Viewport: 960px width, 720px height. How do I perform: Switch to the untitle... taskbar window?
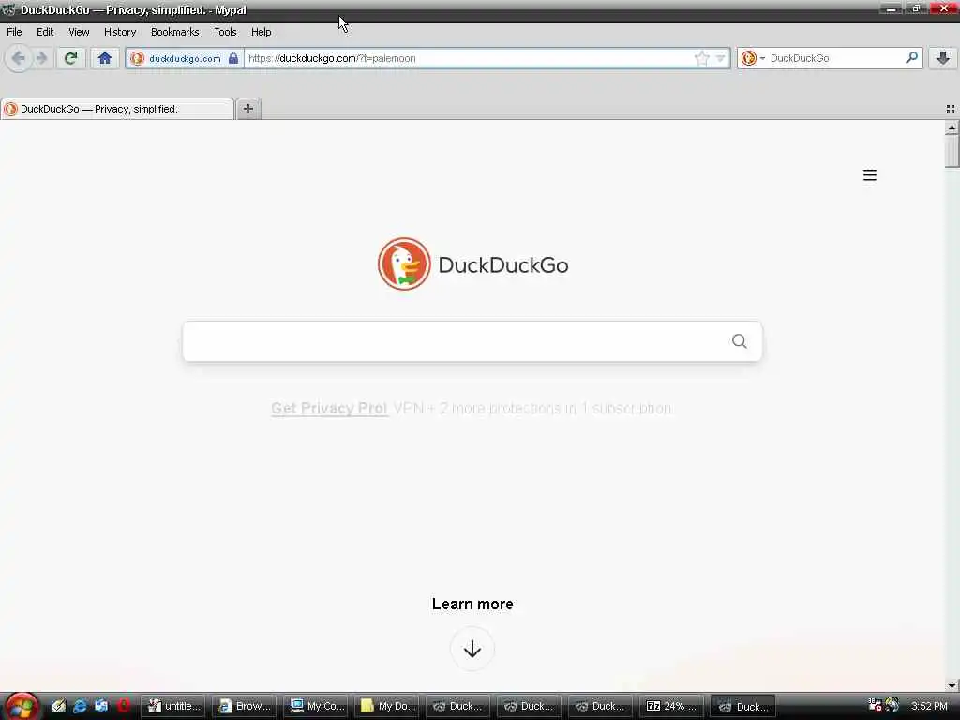pos(174,706)
